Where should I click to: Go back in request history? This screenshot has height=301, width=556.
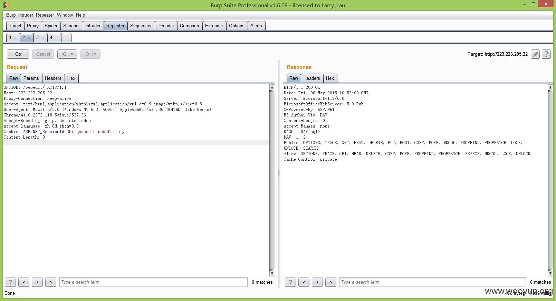[64, 54]
